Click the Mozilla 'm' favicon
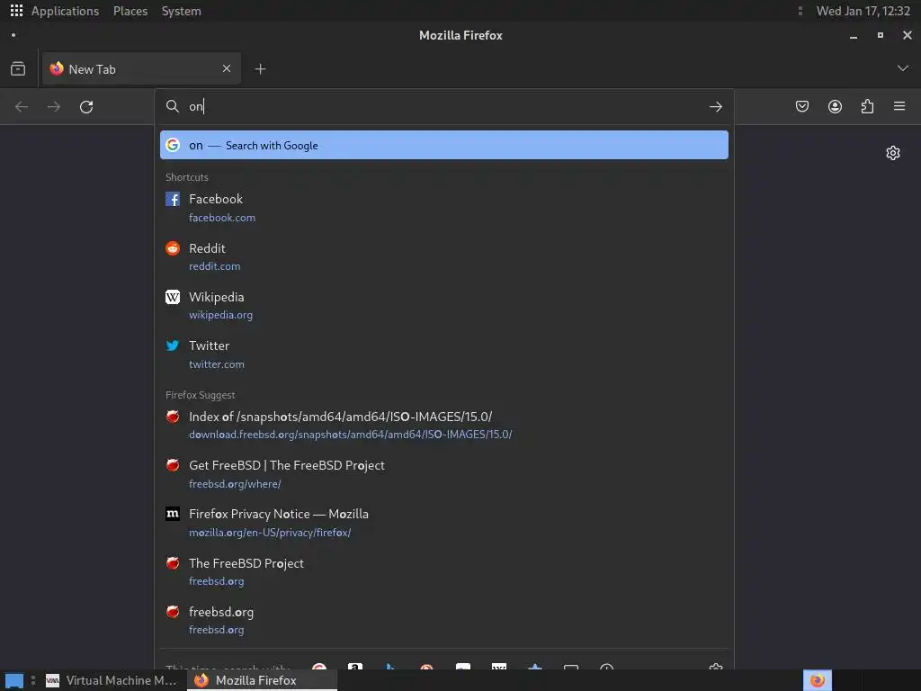The image size is (921, 691). (173, 514)
